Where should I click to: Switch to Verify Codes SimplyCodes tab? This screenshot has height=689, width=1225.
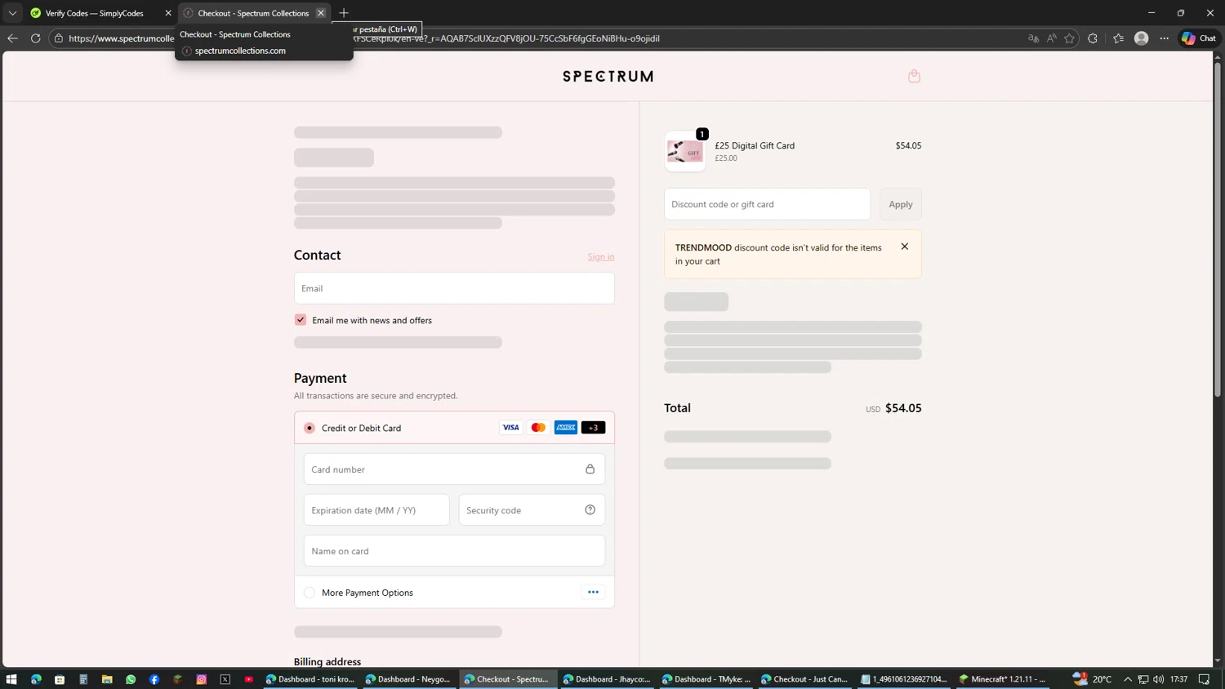pyautogui.click(x=94, y=13)
